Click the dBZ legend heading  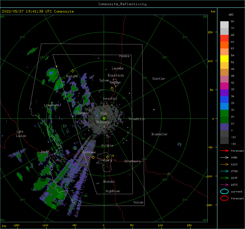tap(231, 15)
